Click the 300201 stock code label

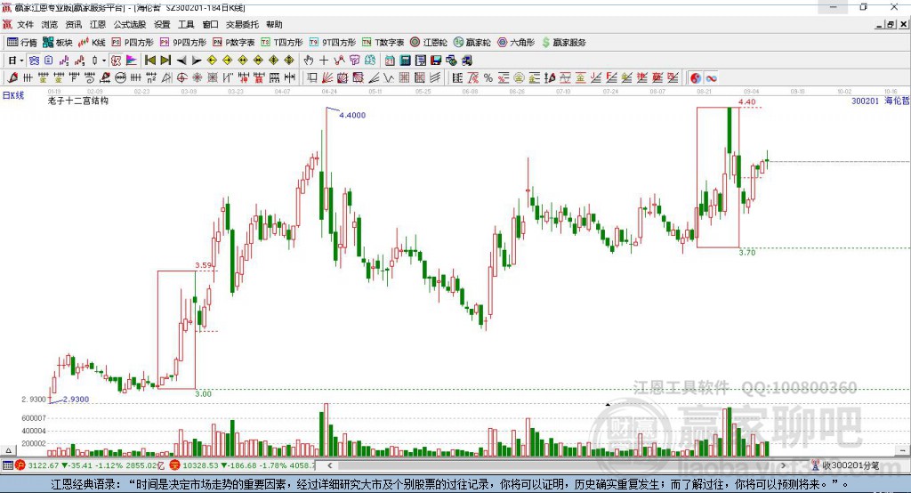[x=865, y=101]
